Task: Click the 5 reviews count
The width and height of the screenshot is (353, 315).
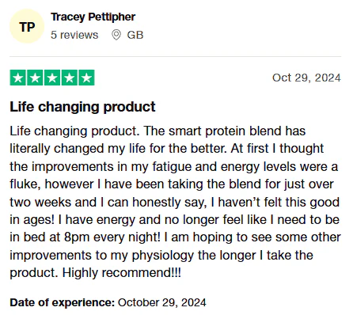Action: pyautogui.click(x=74, y=35)
